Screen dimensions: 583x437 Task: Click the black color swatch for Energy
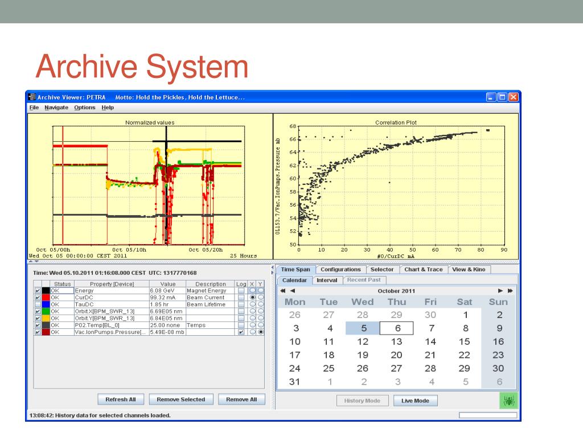tap(46, 291)
